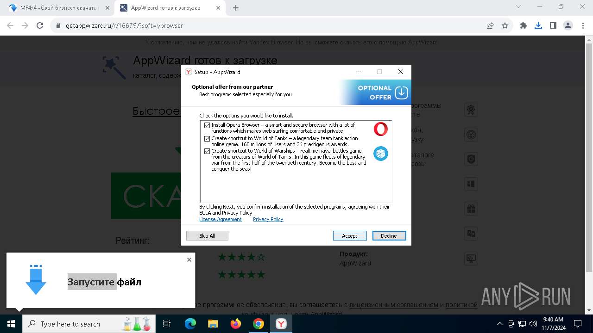The height and width of the screenshot is (333, 593).
Task: Expand the Chrome tab search dropdown
Action: (518, 7)
